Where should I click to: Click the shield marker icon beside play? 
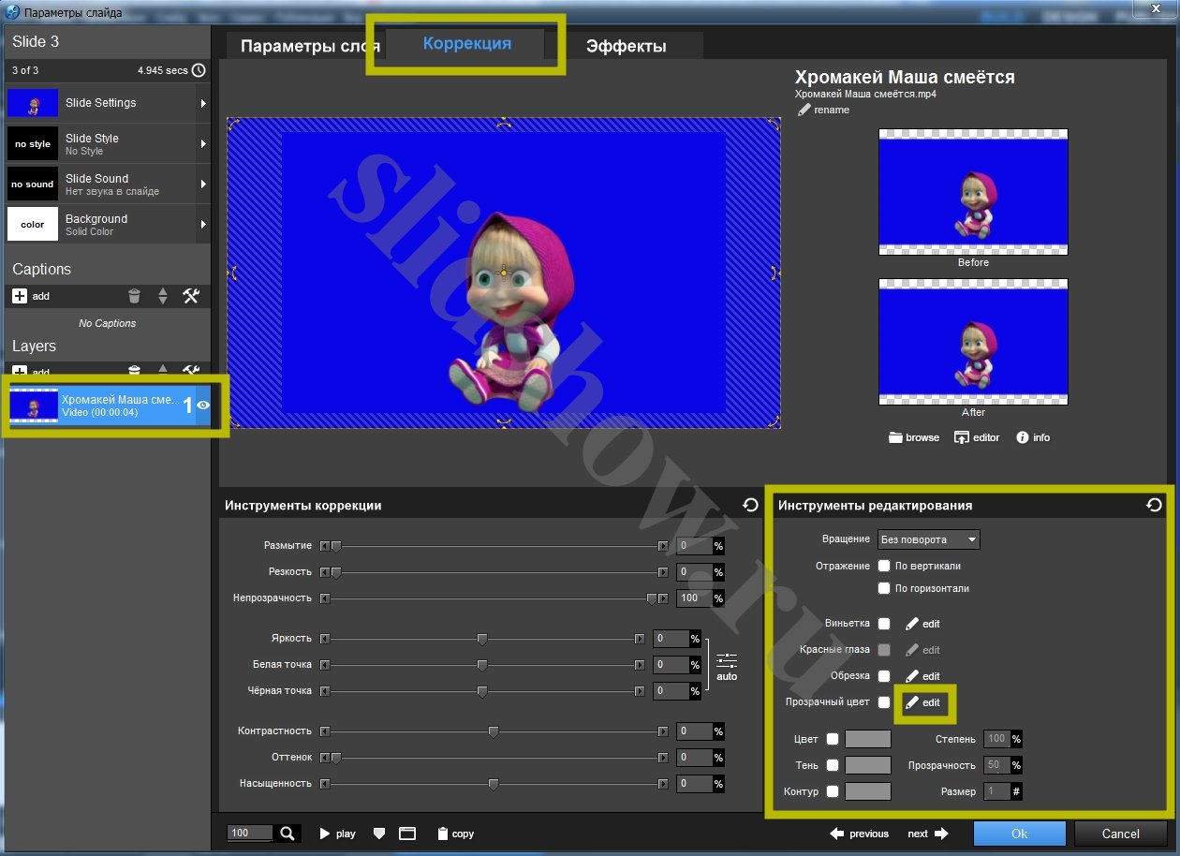coord(379,834)
